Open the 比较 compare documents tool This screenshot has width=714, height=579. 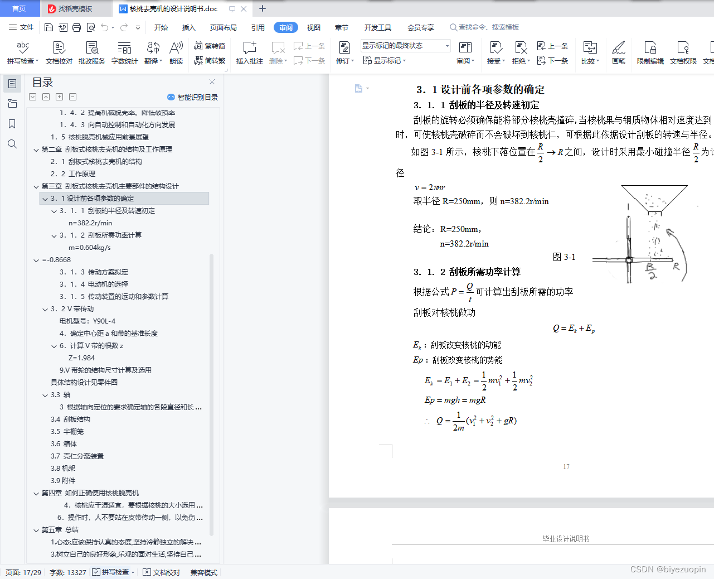click(590, 53)
